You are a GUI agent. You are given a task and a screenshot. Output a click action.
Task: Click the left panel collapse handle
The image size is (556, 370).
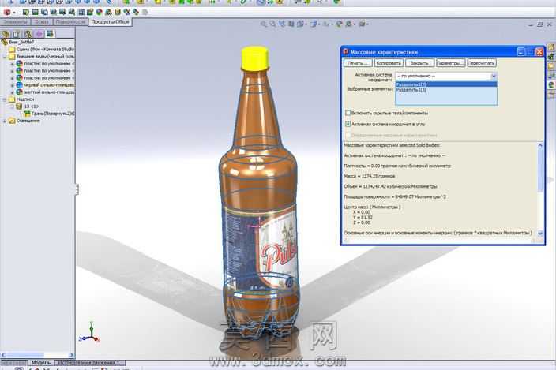77,189
